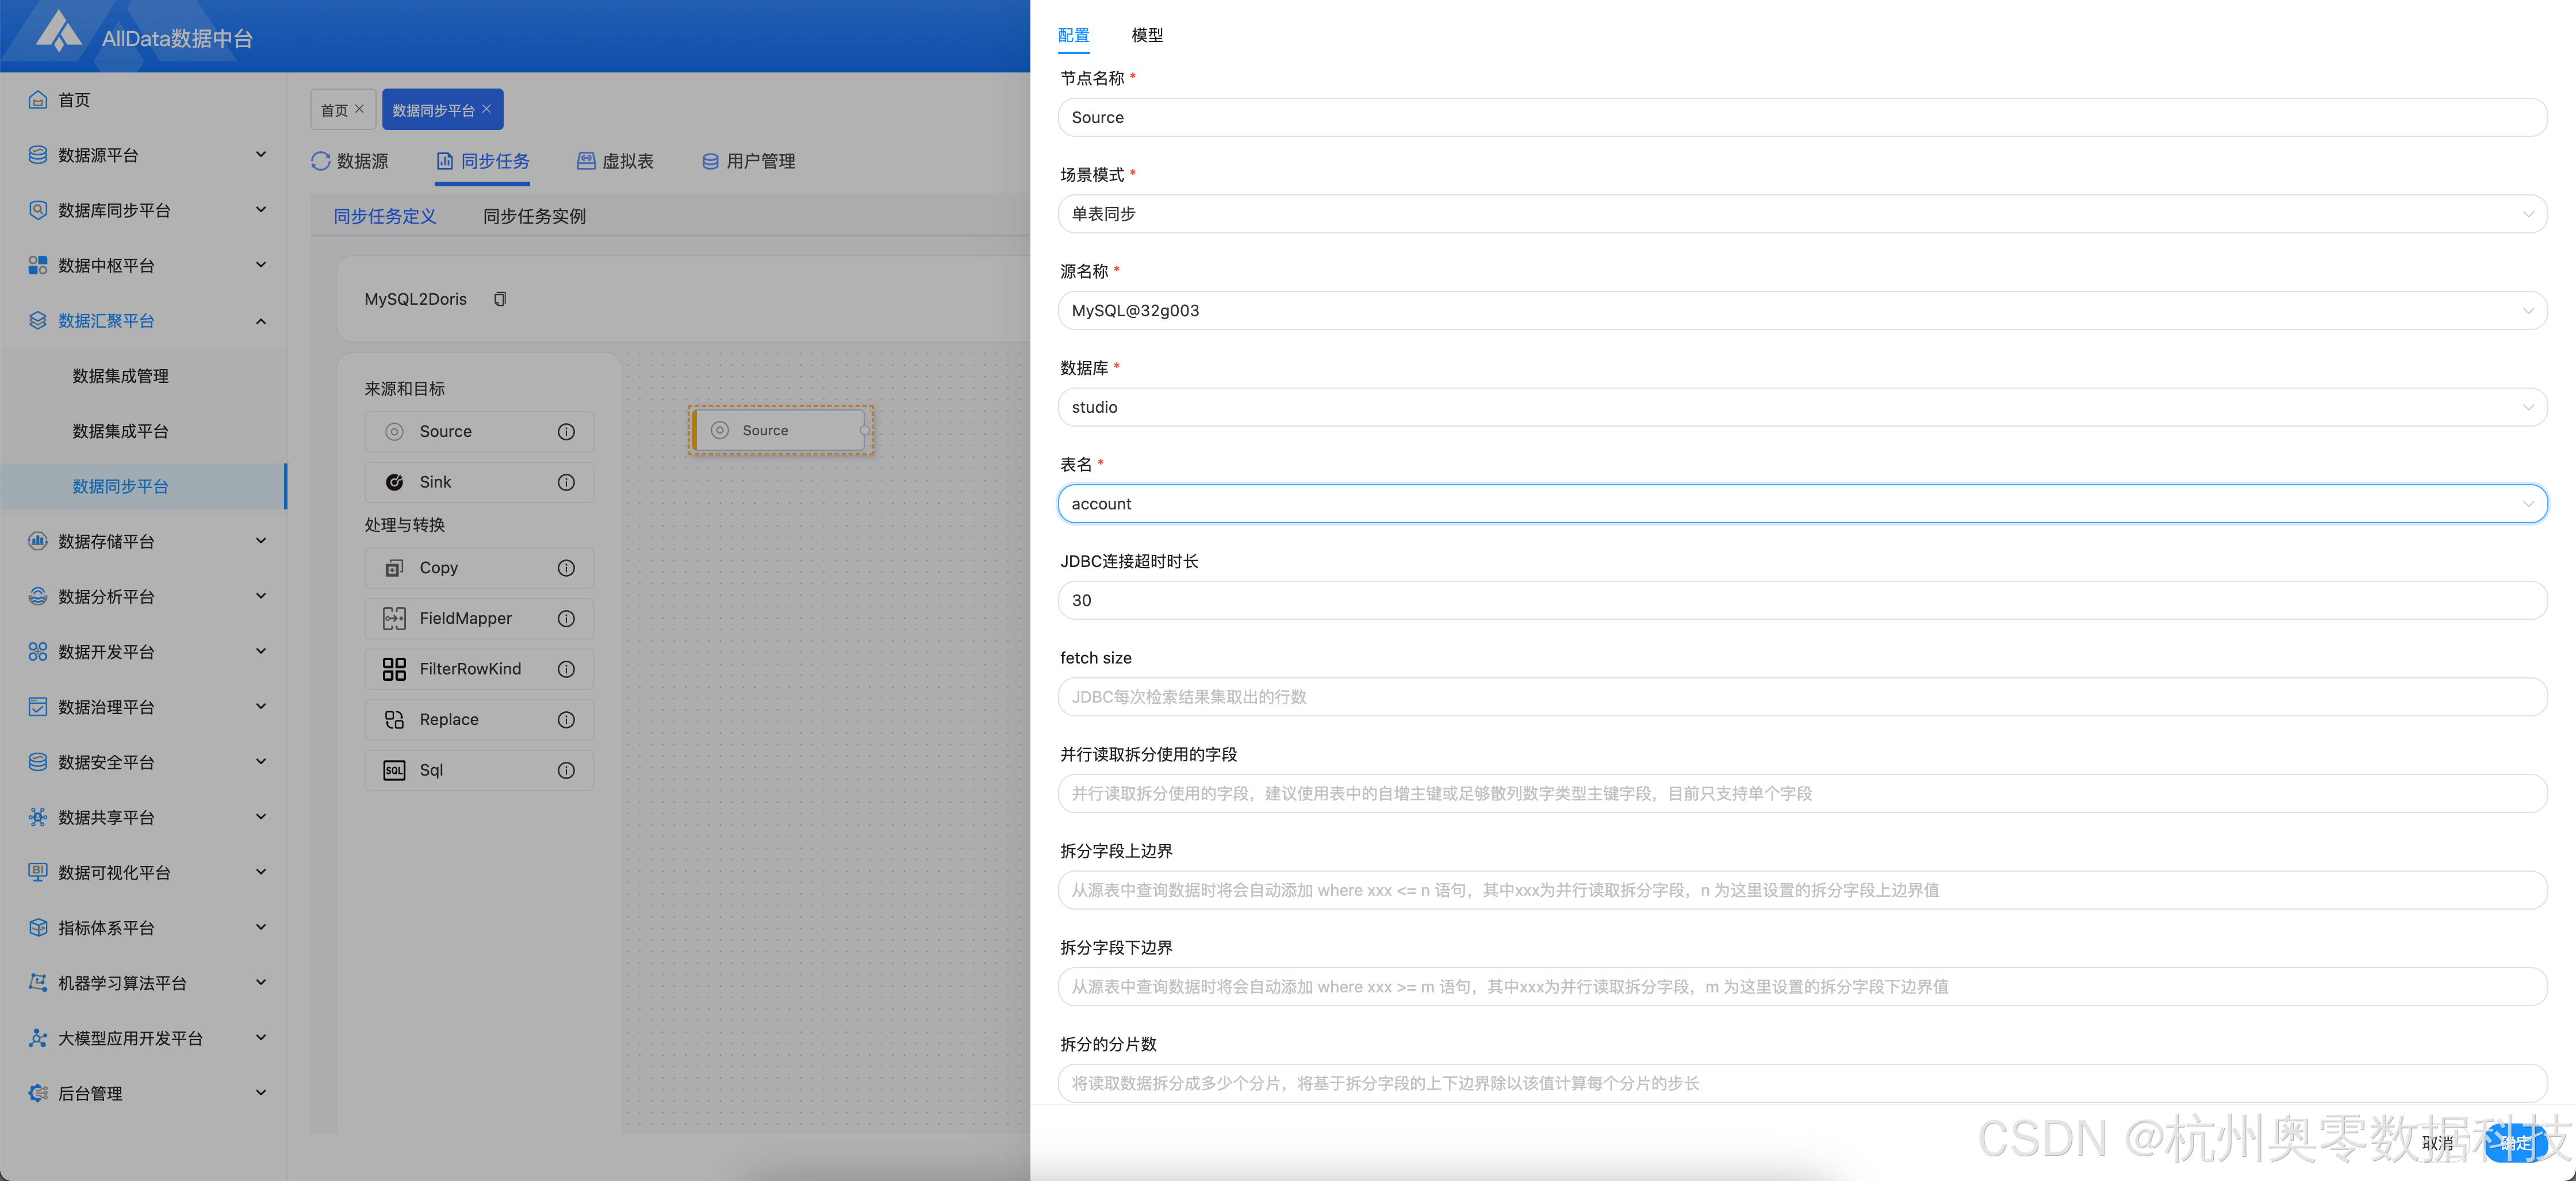This screenshot has width=2576, height=1181.
Task: Open the 源名称 MySQL@32g003 dropdown
Action: (1801, 311)
